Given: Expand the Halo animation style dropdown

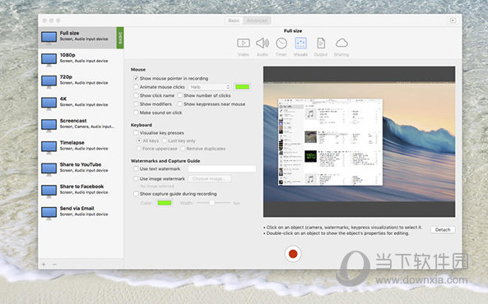Looking at the screenshot, I should [209, 87].
